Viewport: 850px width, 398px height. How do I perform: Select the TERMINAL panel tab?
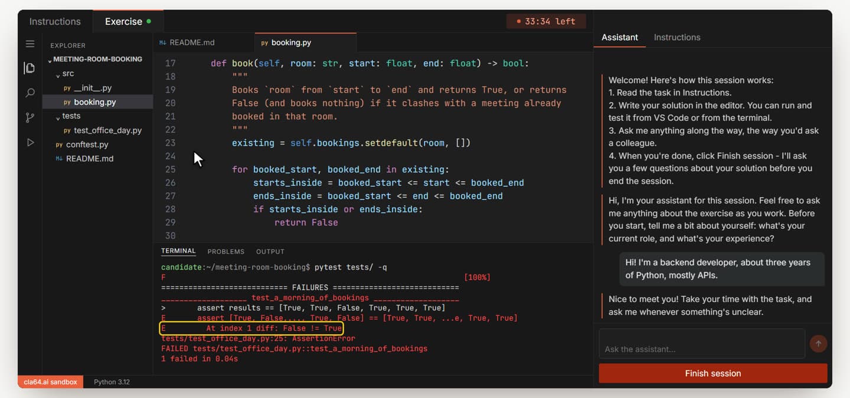click(x=178, y=251)
